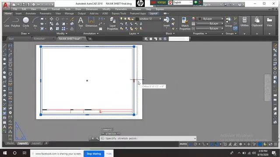
Task: Click the Move tool in Modify panel
Action: [52, 19]
